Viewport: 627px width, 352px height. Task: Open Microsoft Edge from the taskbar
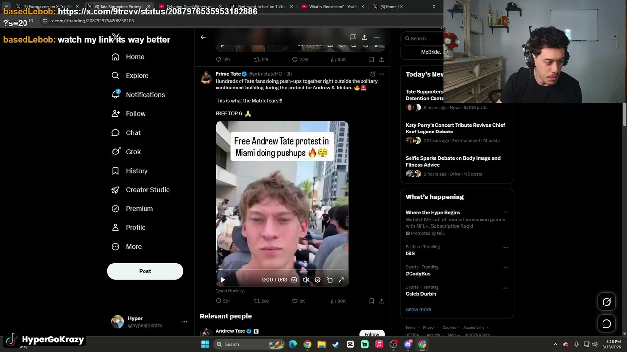293,344
